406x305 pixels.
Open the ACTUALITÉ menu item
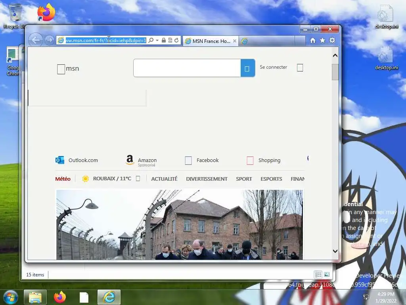165,179
